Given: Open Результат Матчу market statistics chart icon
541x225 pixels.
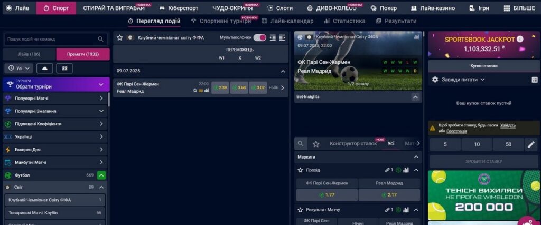Looking at the screenshot, I should click(x=406, y=210).
